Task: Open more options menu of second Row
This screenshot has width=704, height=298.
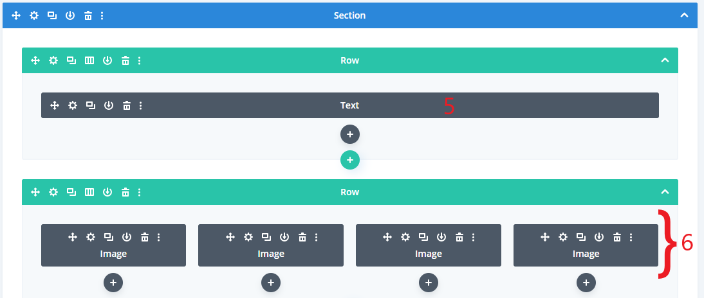Action: point(139,192)
